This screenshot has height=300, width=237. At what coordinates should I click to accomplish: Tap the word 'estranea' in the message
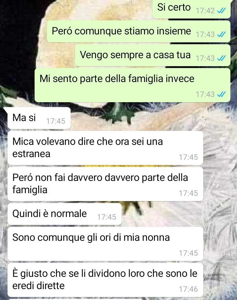(31, 153)
